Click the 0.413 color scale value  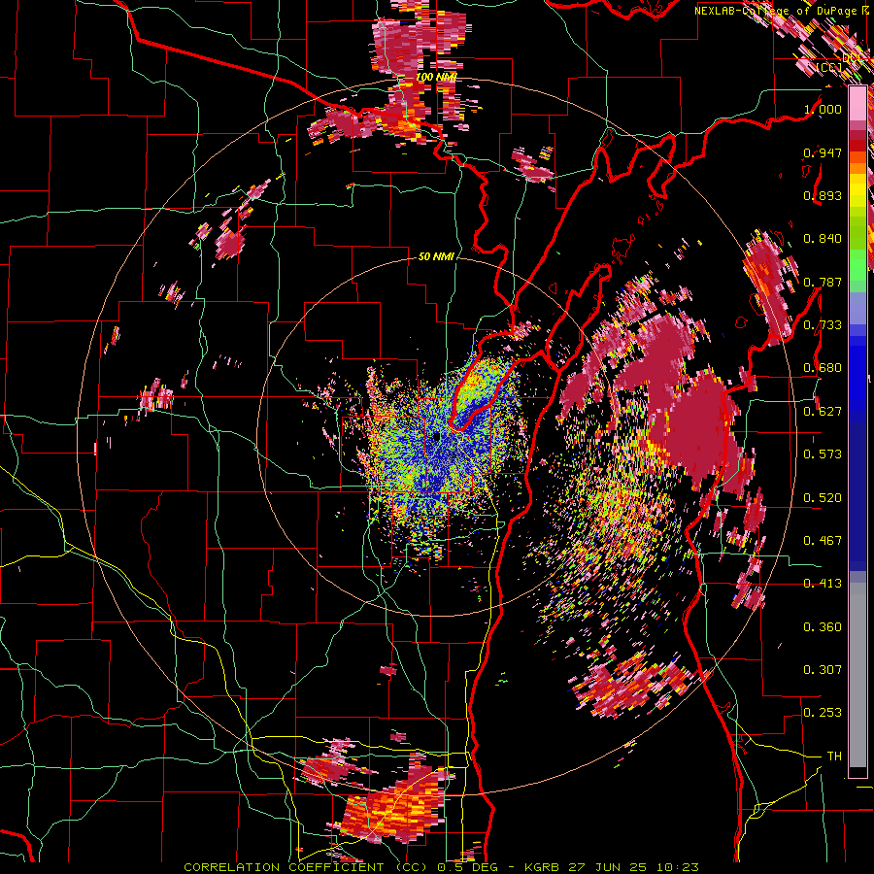823,584
